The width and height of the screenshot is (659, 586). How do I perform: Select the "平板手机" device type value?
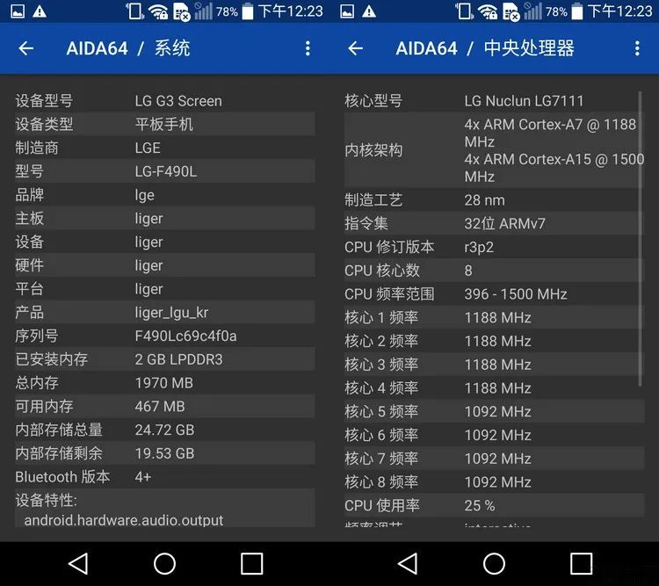pyautogui.click(x=164, y=124)
